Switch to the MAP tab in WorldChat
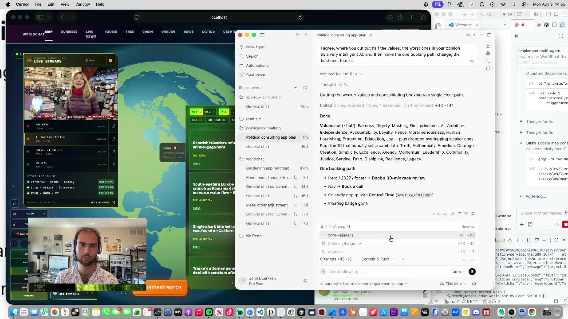 coord(48,32)
